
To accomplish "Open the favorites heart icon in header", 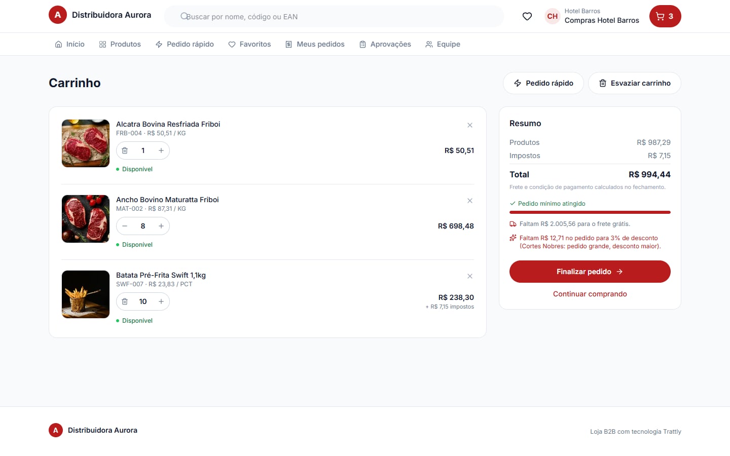I will pos(527,16).
